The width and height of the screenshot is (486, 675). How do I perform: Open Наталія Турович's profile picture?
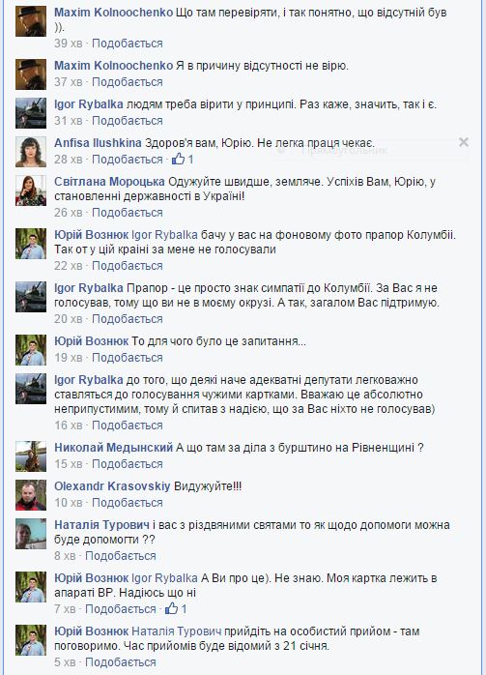click(31, 534)
